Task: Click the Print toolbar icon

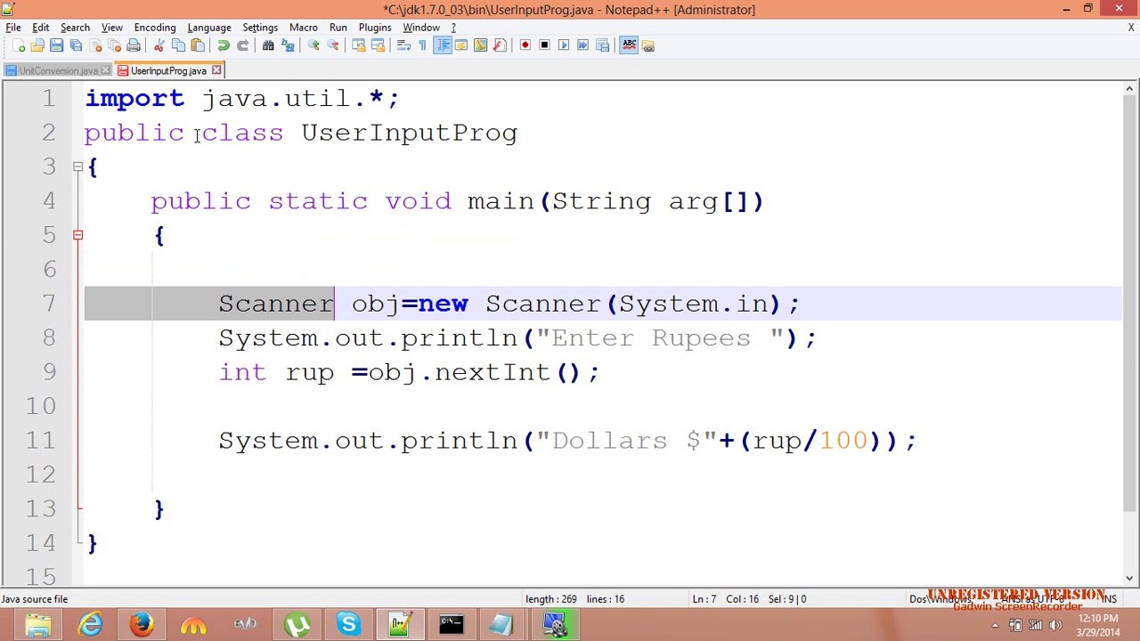Action: pos(134,45)
